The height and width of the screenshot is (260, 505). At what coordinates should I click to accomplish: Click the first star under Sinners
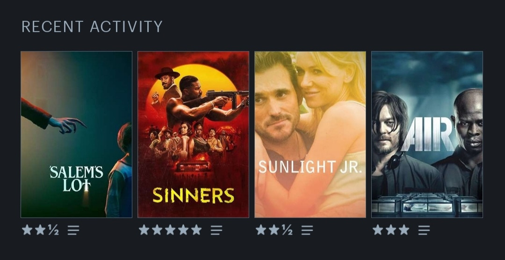pyautogui.click(x=144, y=230)
